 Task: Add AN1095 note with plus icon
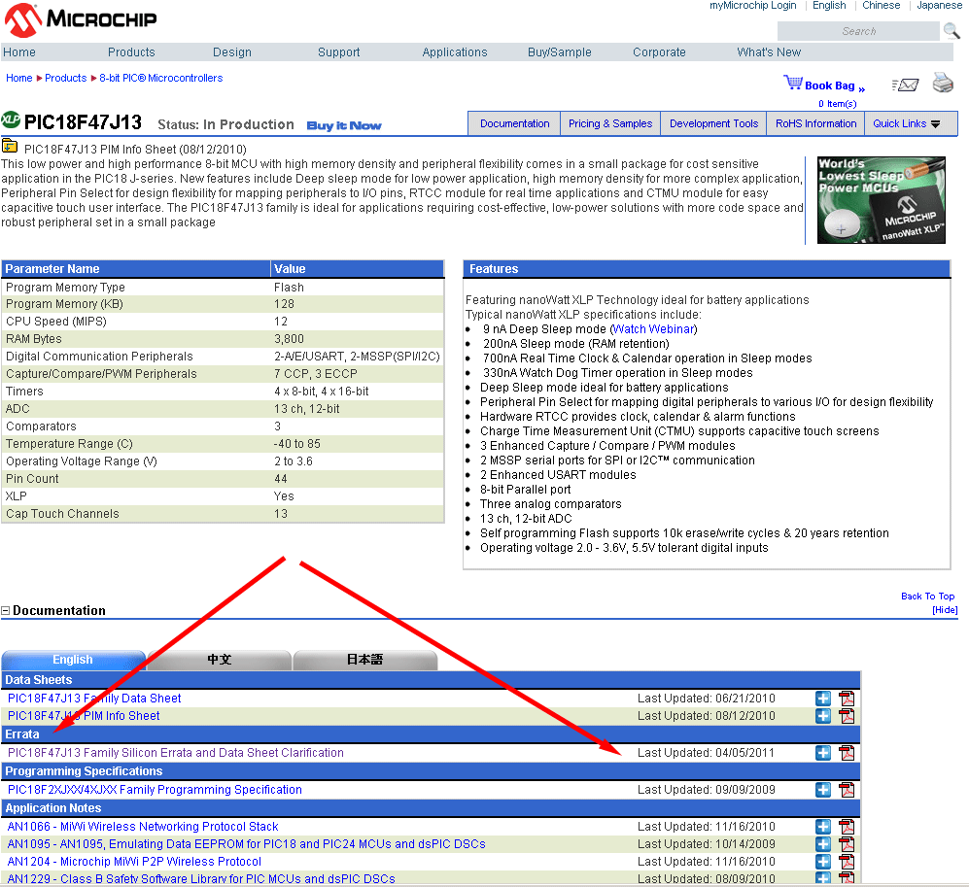pos(822,843)
